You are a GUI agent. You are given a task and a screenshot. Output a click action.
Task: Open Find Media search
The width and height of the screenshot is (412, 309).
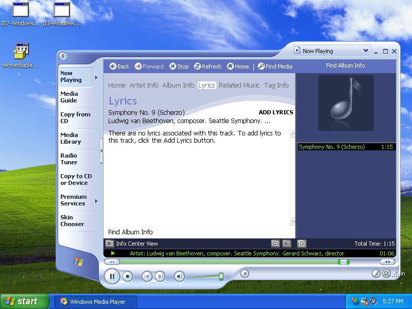tap(275, 66)
